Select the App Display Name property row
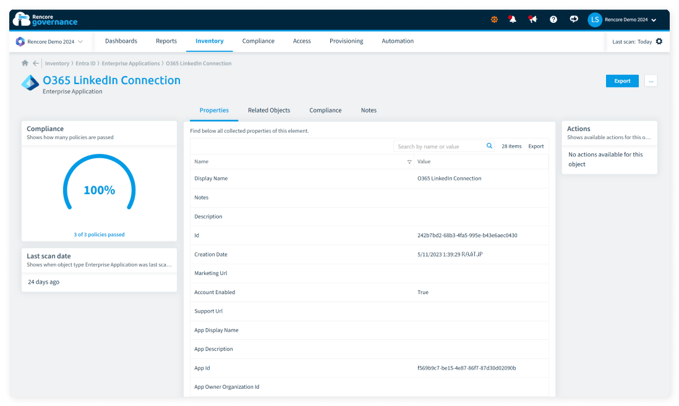Screen dimensions: 679x406 click(369, 330)
